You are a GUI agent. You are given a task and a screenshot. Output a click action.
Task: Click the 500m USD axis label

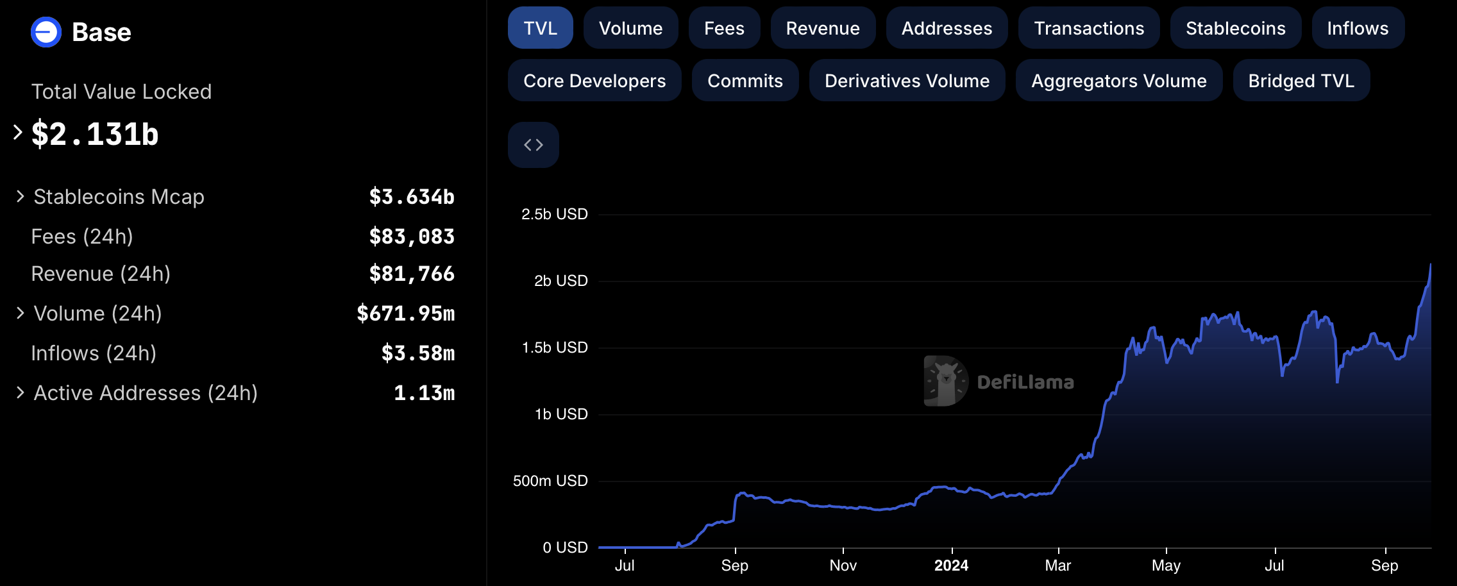coord(550,481)
